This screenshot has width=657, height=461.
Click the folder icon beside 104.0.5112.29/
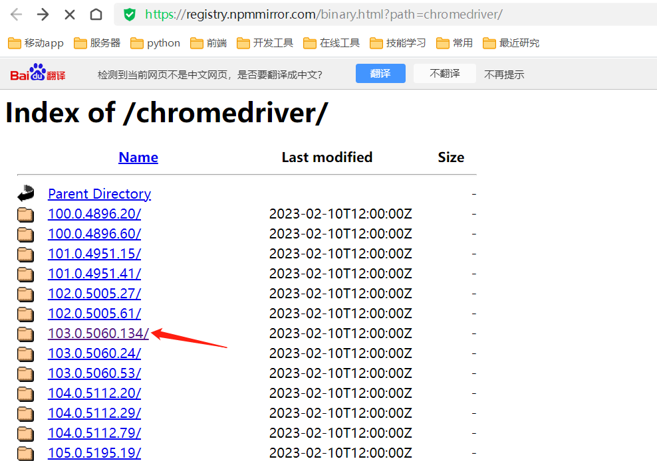pyautogui.click(x=25, y=414)
